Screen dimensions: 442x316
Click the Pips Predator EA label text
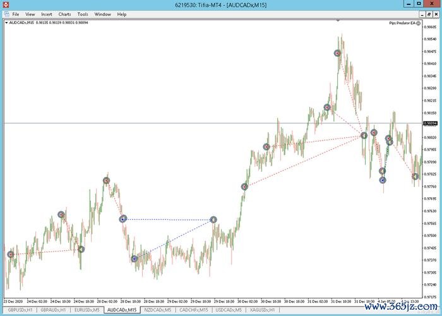402,23
